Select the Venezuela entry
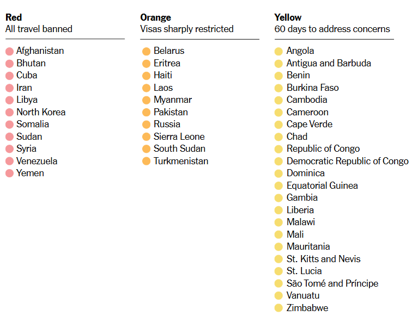This screenshot has height=316, width=418. [x=37, y=161]
